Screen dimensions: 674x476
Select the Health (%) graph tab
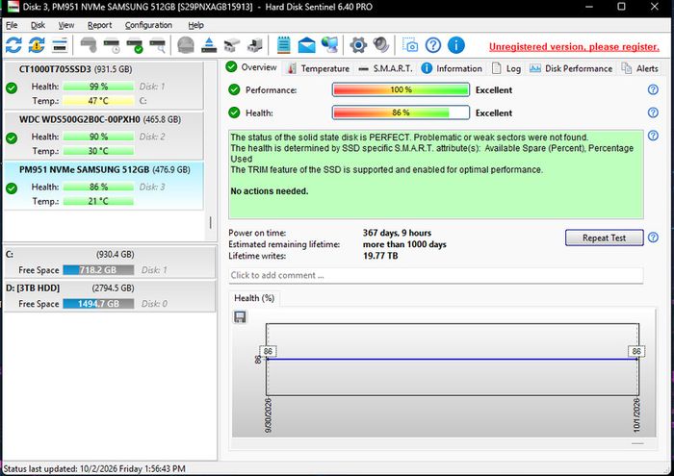click(254, 298)
